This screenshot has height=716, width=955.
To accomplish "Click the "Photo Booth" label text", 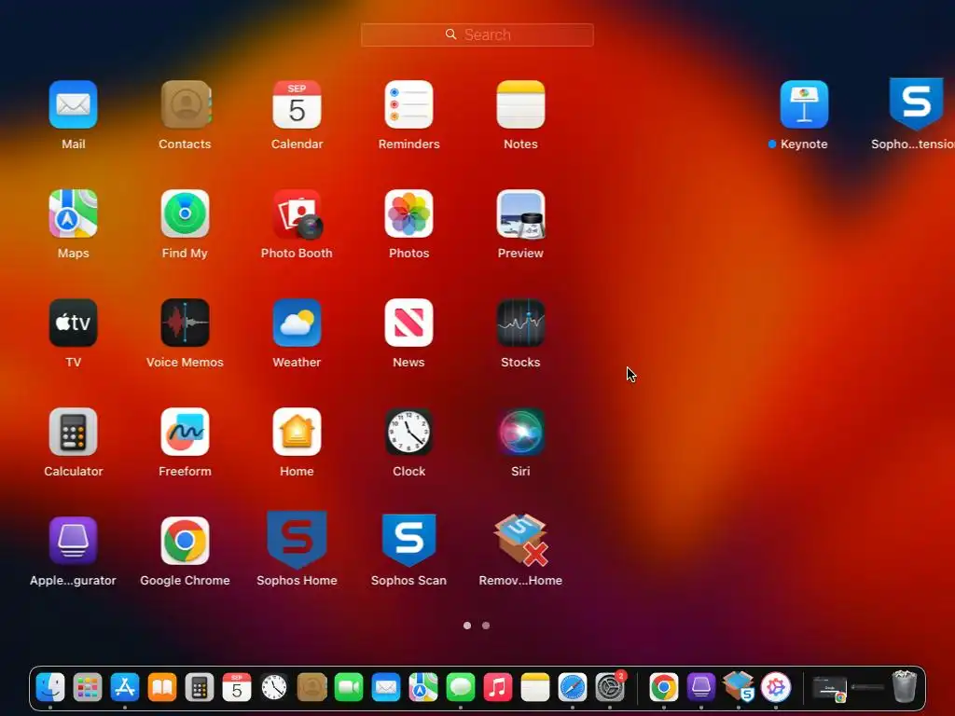I will (297, 254).
